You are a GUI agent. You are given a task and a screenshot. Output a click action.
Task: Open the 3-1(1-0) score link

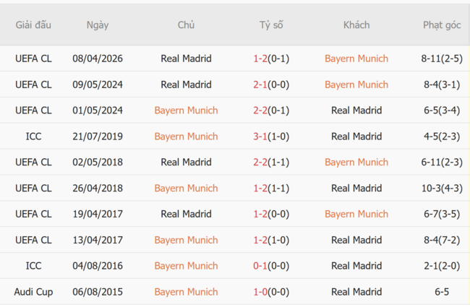pos(271,137)
